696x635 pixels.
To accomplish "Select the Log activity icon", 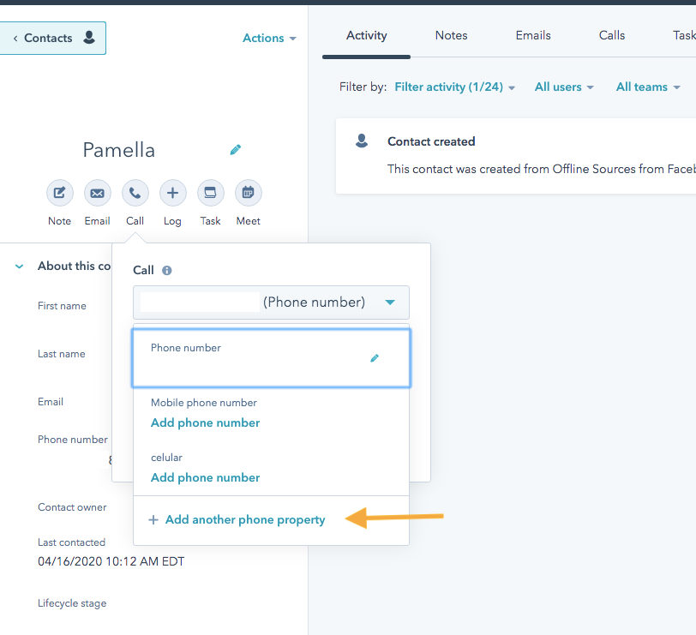I will [172, 193].
